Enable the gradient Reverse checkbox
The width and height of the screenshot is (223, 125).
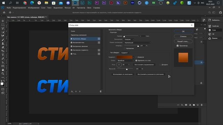point(136,57)
